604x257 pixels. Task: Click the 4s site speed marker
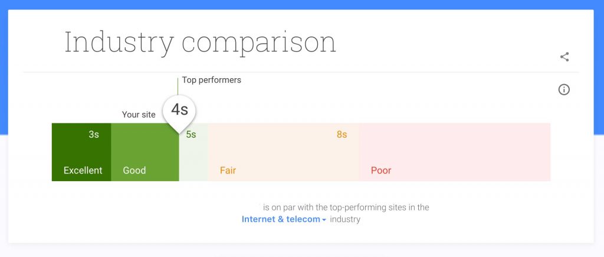[x=179, y=110]
